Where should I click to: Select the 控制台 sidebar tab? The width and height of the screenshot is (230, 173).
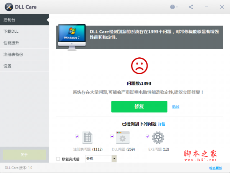pyautogui.click(x=25, y=20)
